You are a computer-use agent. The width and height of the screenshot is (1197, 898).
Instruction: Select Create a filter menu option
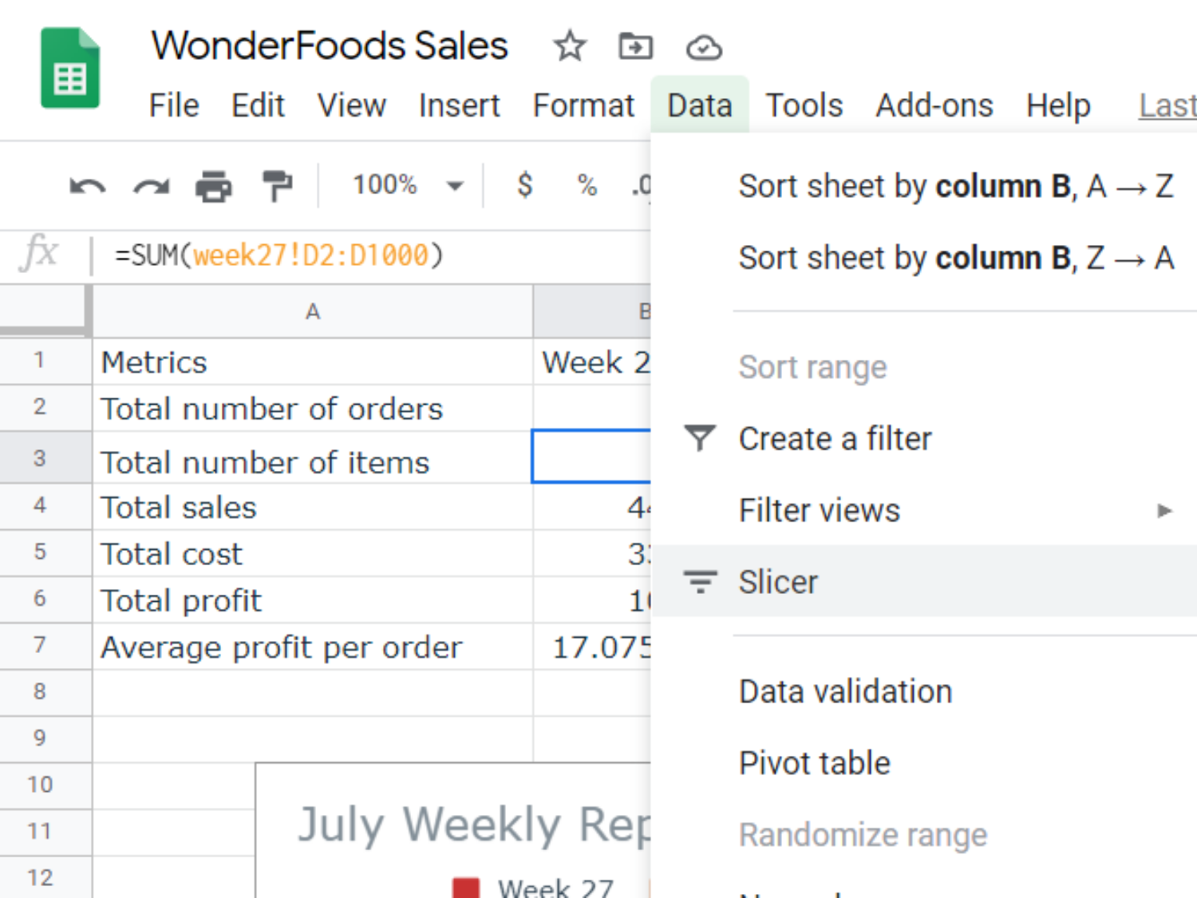pos(835,439)
